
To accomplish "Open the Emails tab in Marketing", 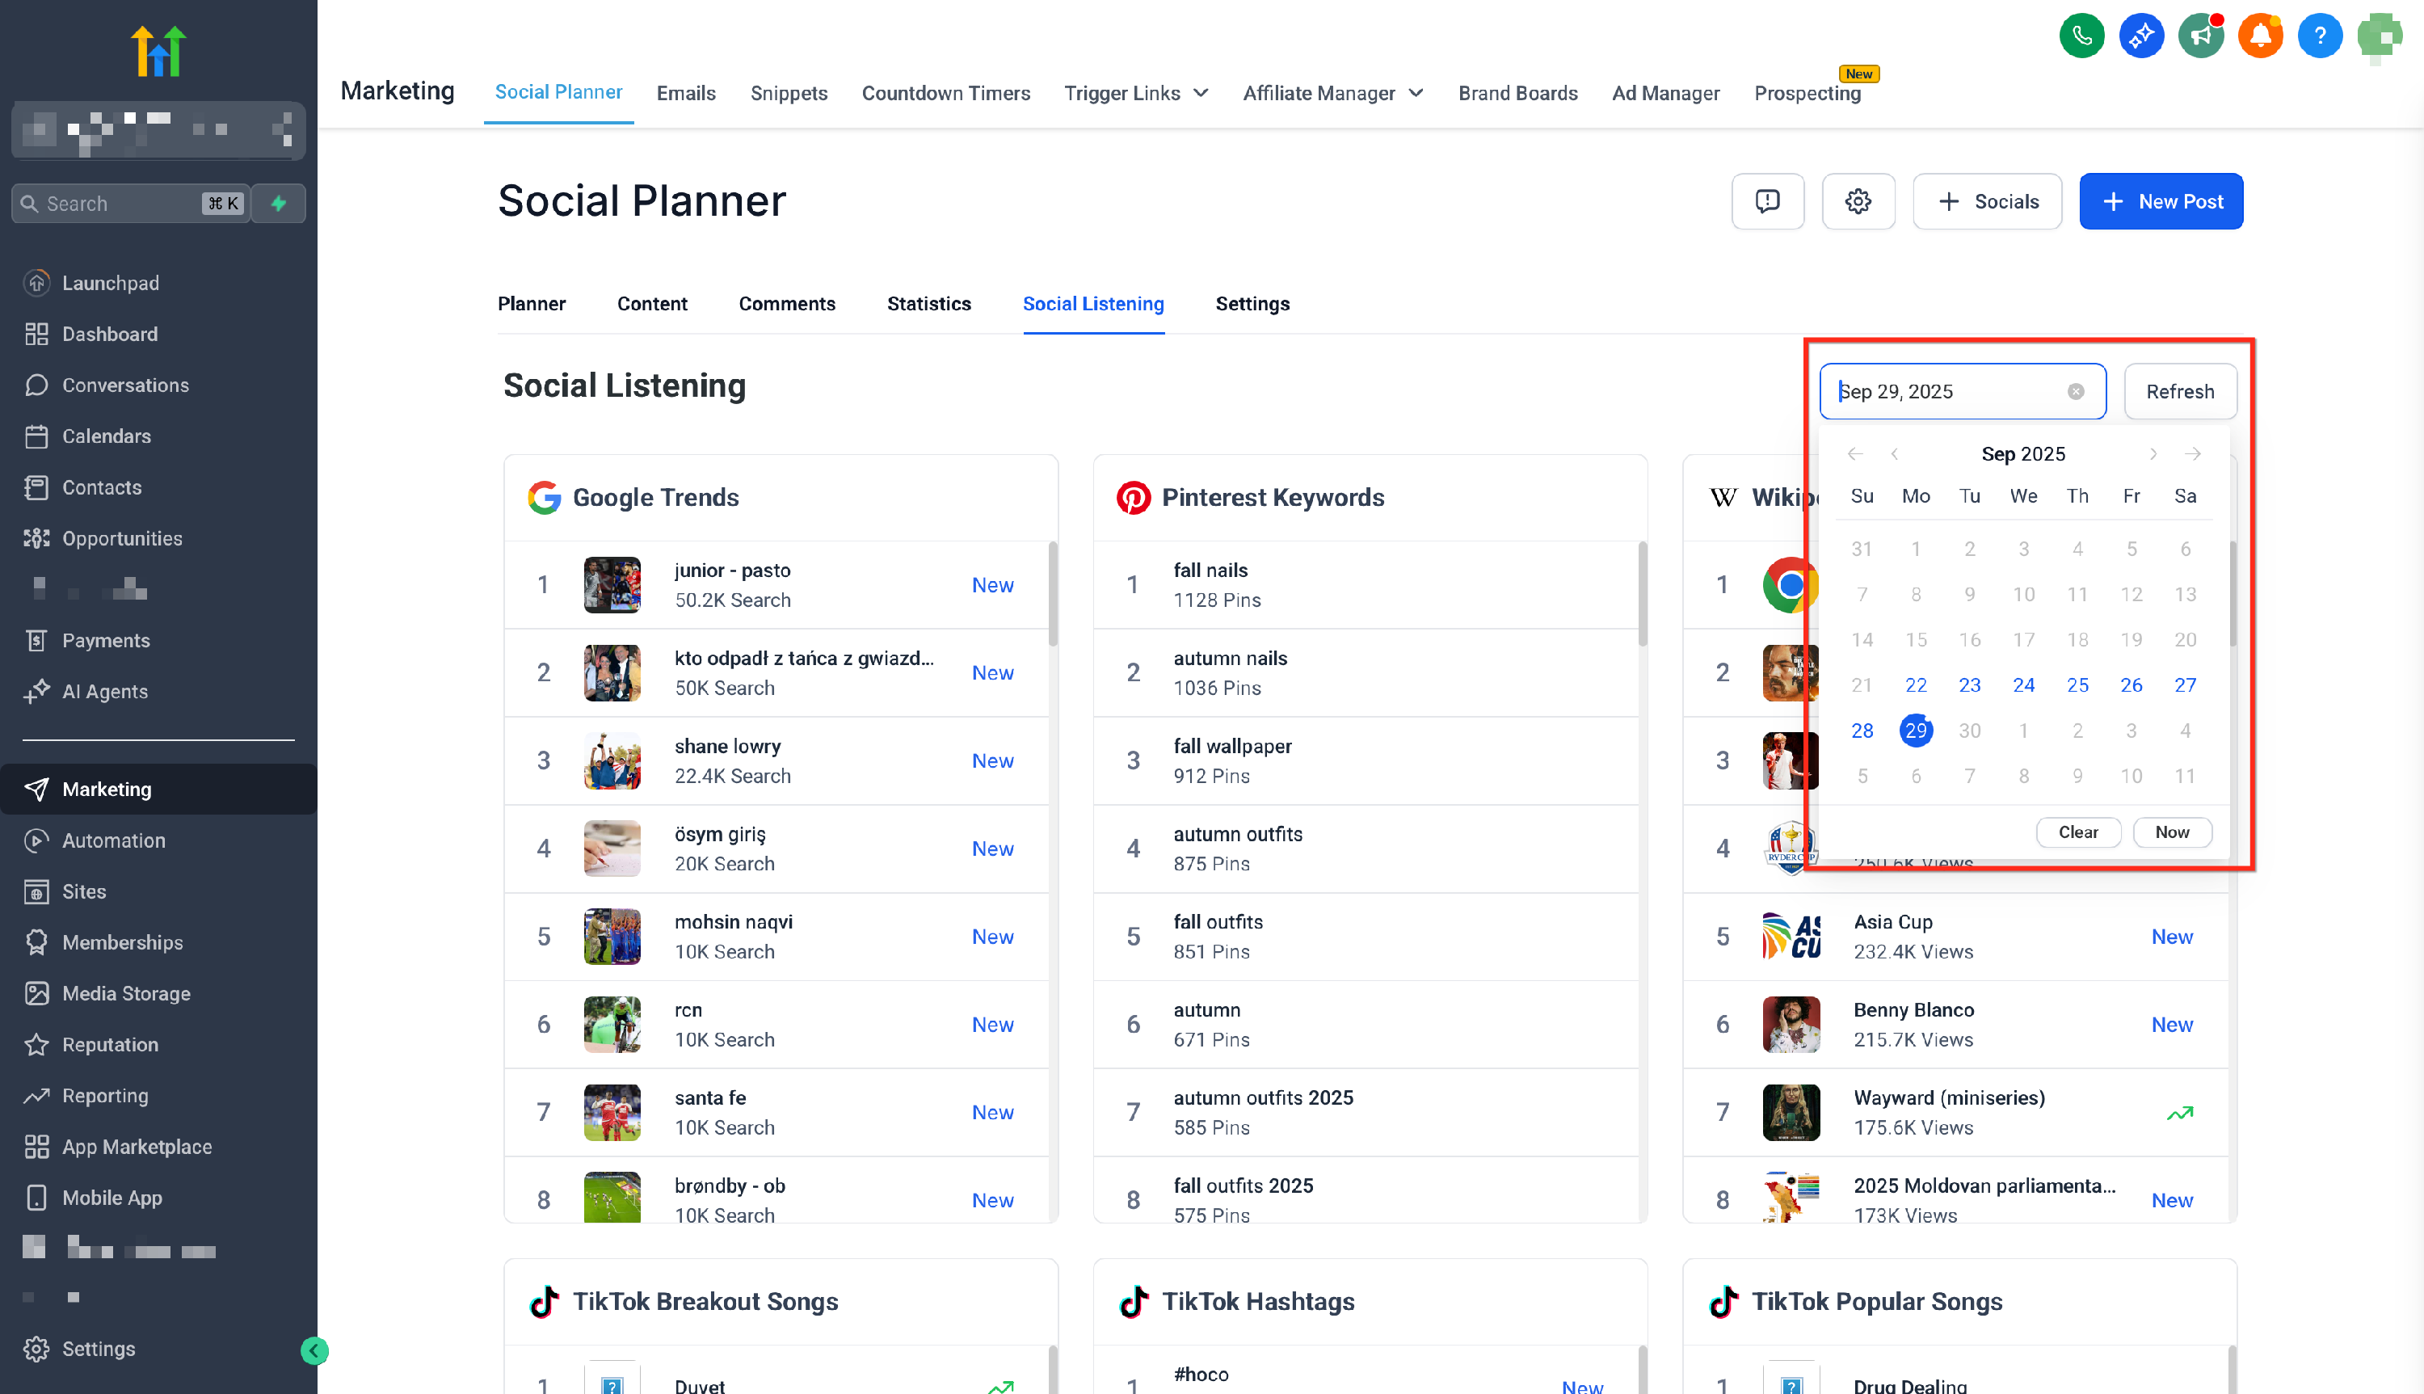I will click(685, 93).
